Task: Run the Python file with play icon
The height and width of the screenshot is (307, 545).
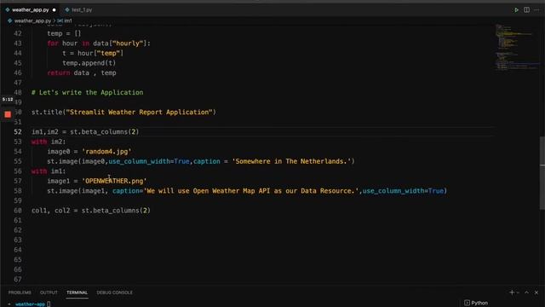Action: 516,9
